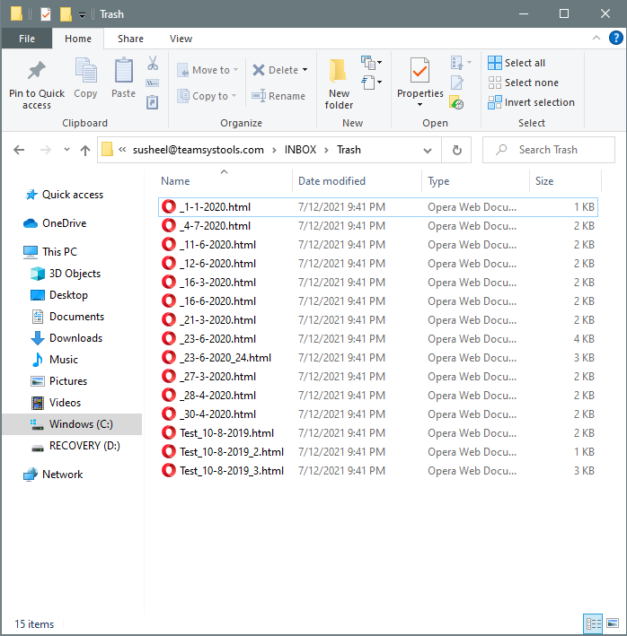Go back with the Back arrow

(19, 150)
